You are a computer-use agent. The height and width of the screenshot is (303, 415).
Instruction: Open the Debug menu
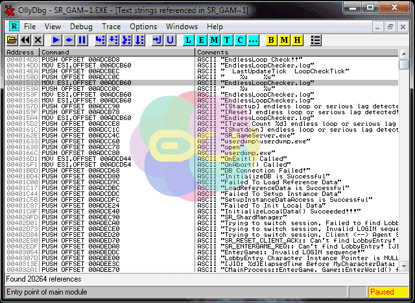pos(81,27)
